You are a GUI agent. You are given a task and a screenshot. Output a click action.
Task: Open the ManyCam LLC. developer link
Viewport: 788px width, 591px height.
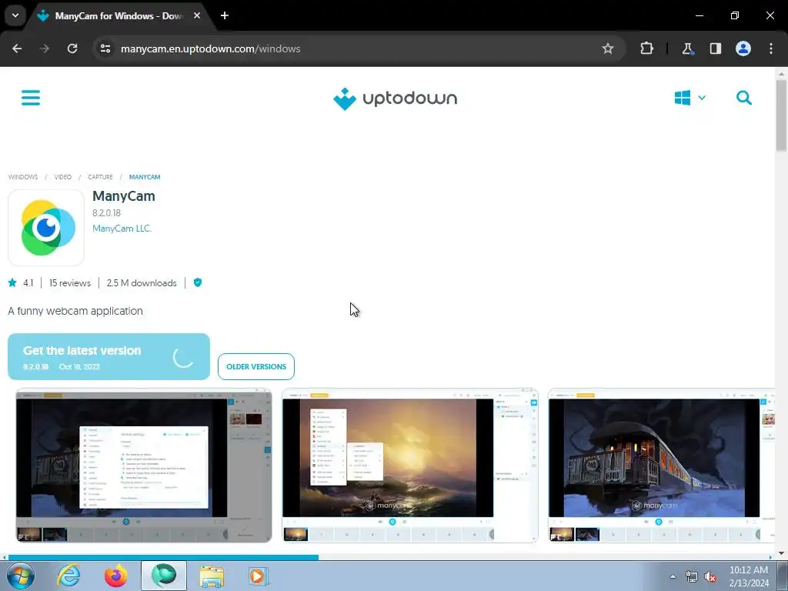tap(122, 228)
